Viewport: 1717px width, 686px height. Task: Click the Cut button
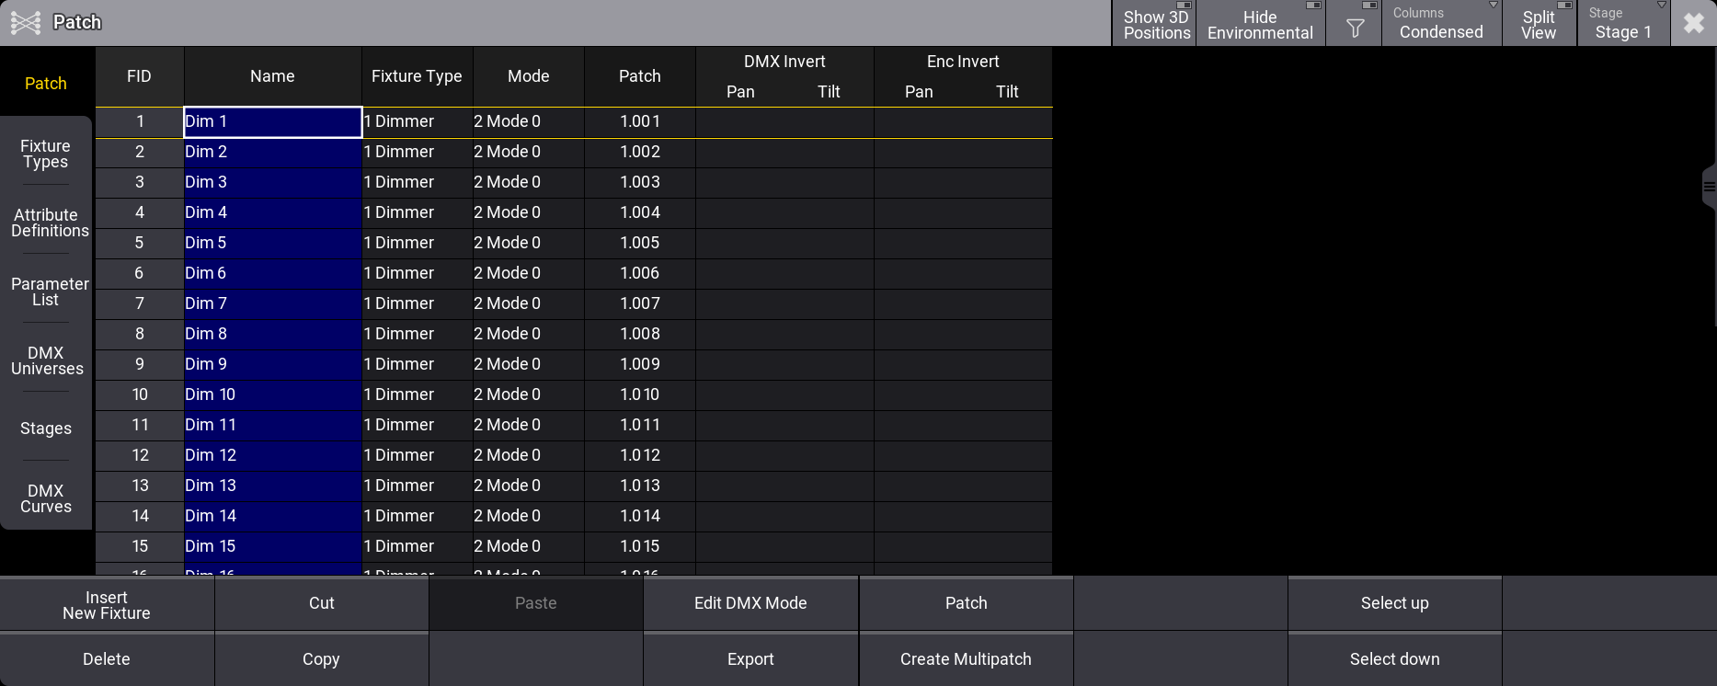pyautogui.click(x=322, y=604)
